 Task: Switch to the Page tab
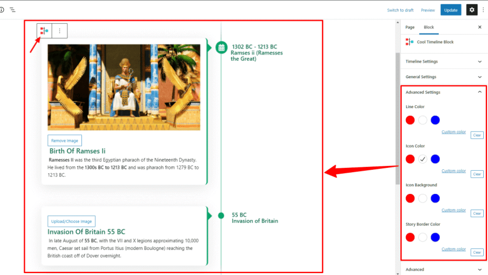click(409, 27)
